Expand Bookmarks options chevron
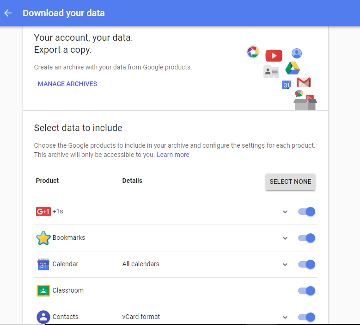The width and height of the screenshot is (360, 325). (x=285, y=238)
